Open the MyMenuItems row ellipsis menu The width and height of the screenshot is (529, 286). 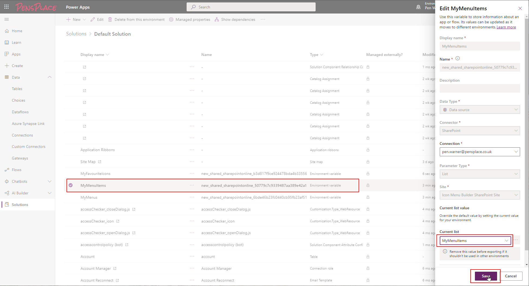192,185
